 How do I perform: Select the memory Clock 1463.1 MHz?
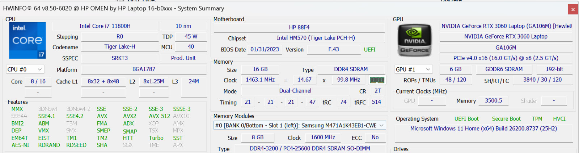(x=260, y=80)
